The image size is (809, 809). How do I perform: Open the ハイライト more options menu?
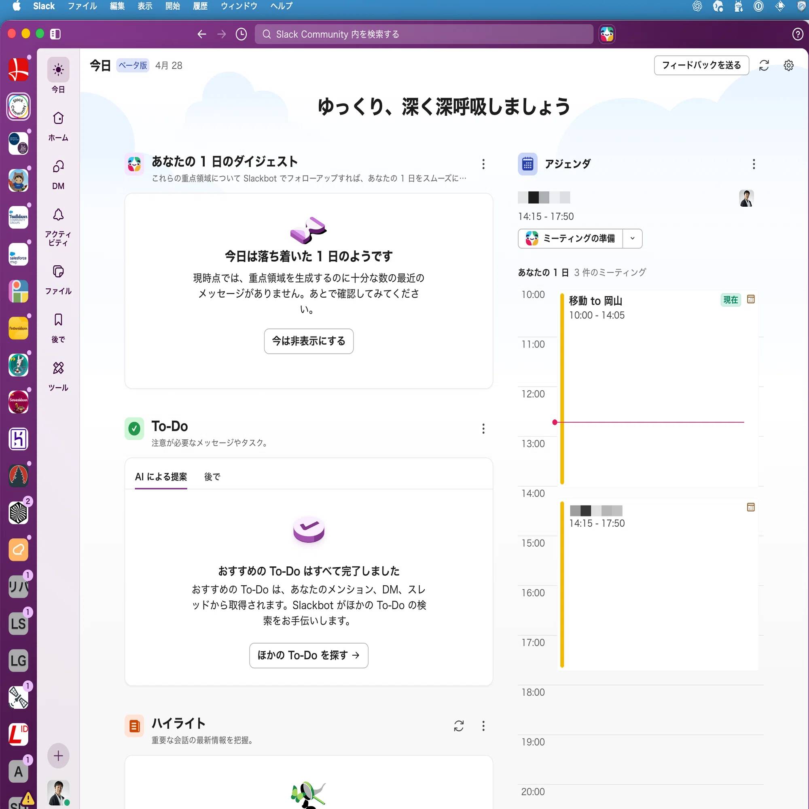[483, 726]
